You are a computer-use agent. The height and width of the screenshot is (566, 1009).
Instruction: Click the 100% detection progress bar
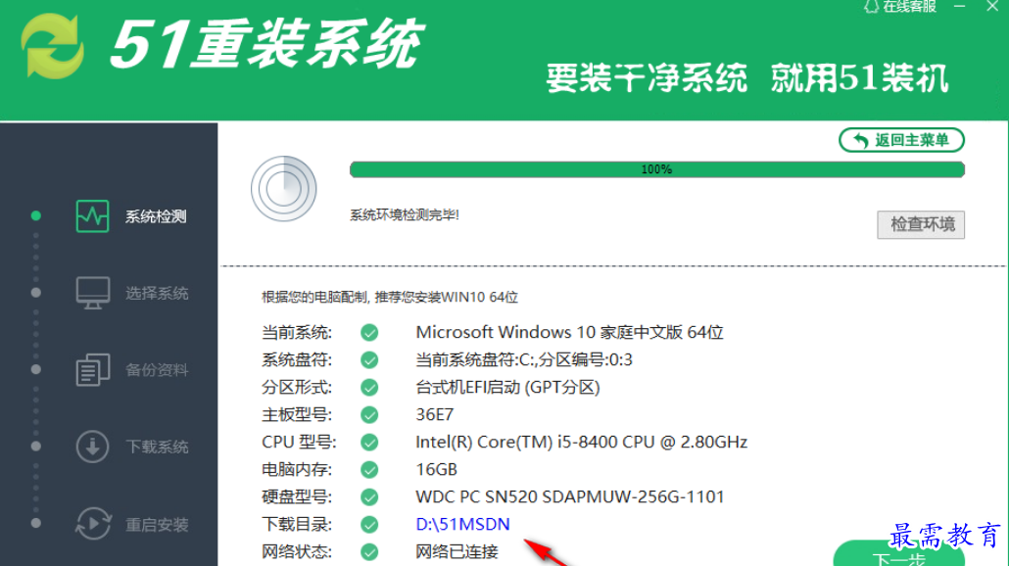pyautogui.click(x=657, y=169)
